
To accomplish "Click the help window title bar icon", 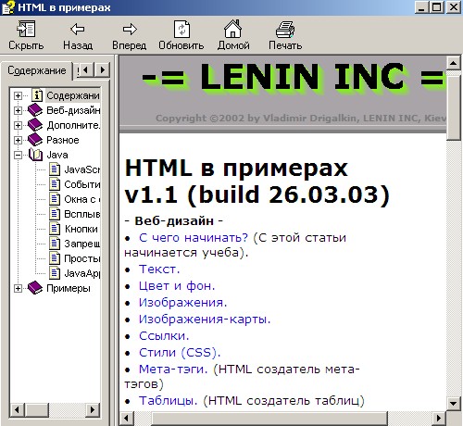I will 8,7.
